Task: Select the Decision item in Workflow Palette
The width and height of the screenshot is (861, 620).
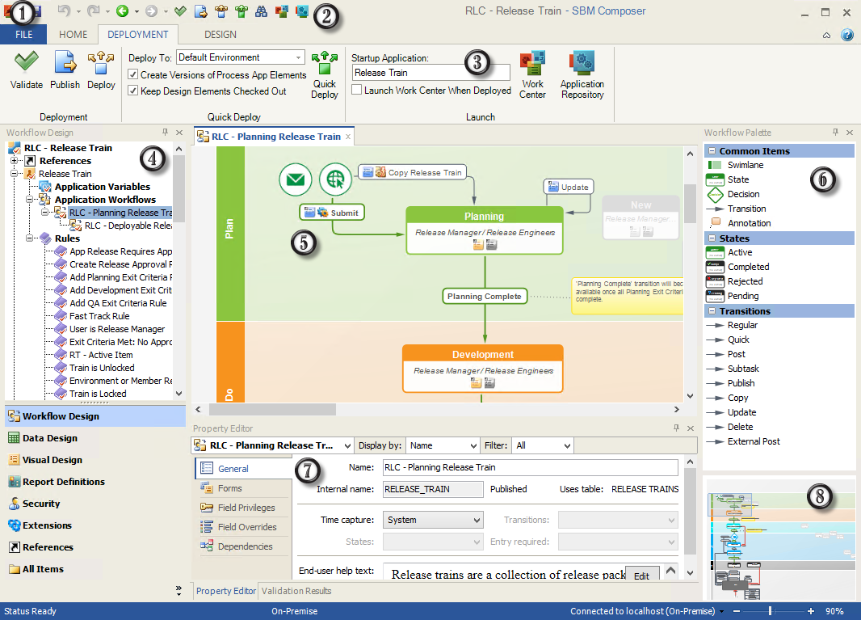Action: coord(742,194)
